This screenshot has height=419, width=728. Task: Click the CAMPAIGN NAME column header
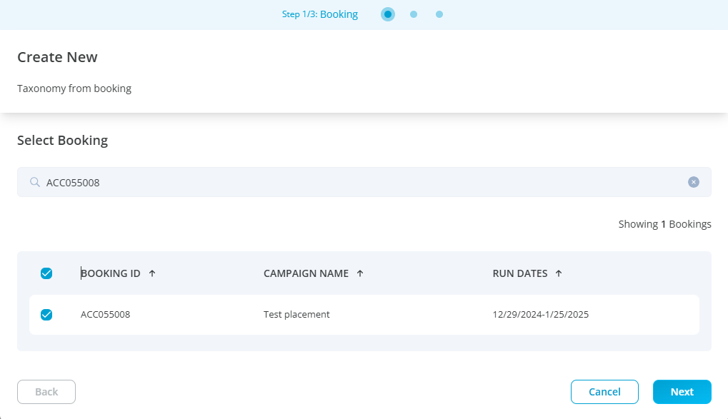pyautogui.click(x=306, y=273)
